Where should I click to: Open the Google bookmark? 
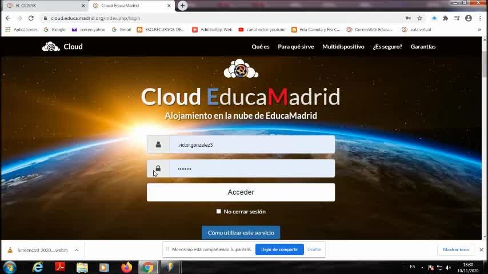[55, 30]
